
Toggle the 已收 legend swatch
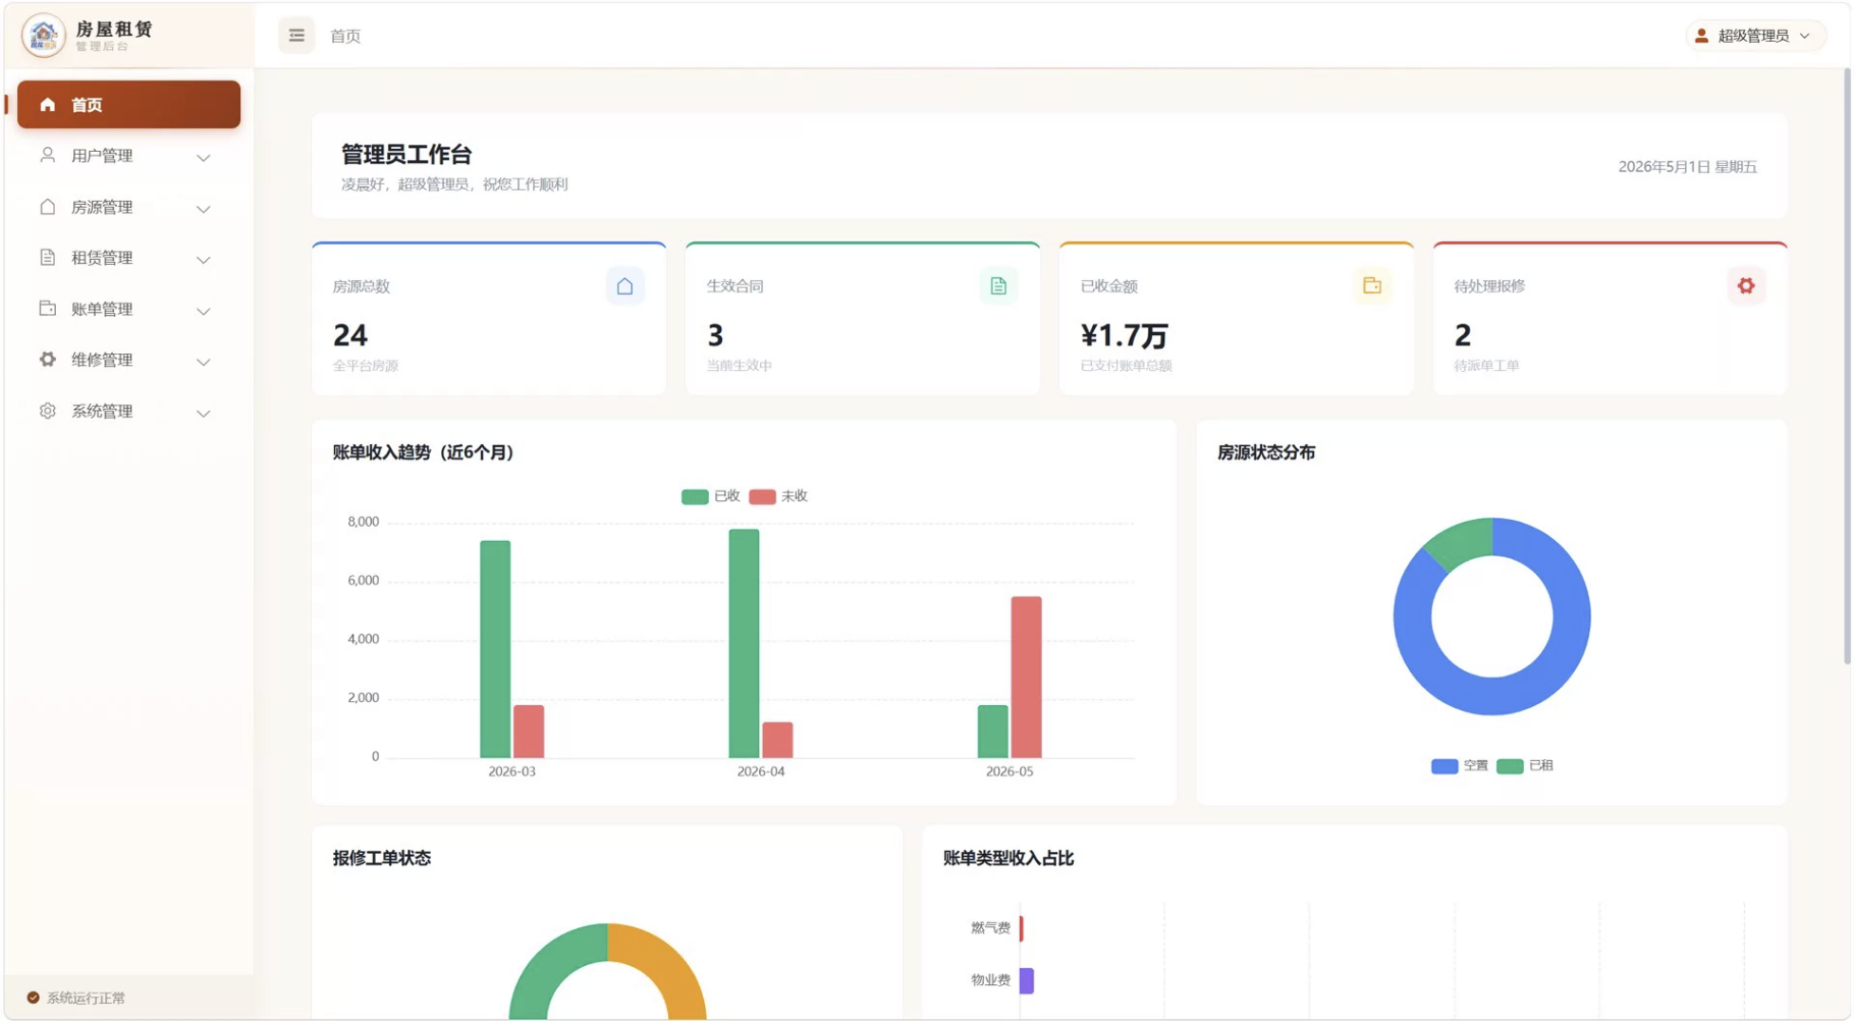pyautogui.click(x=695, y=496)
